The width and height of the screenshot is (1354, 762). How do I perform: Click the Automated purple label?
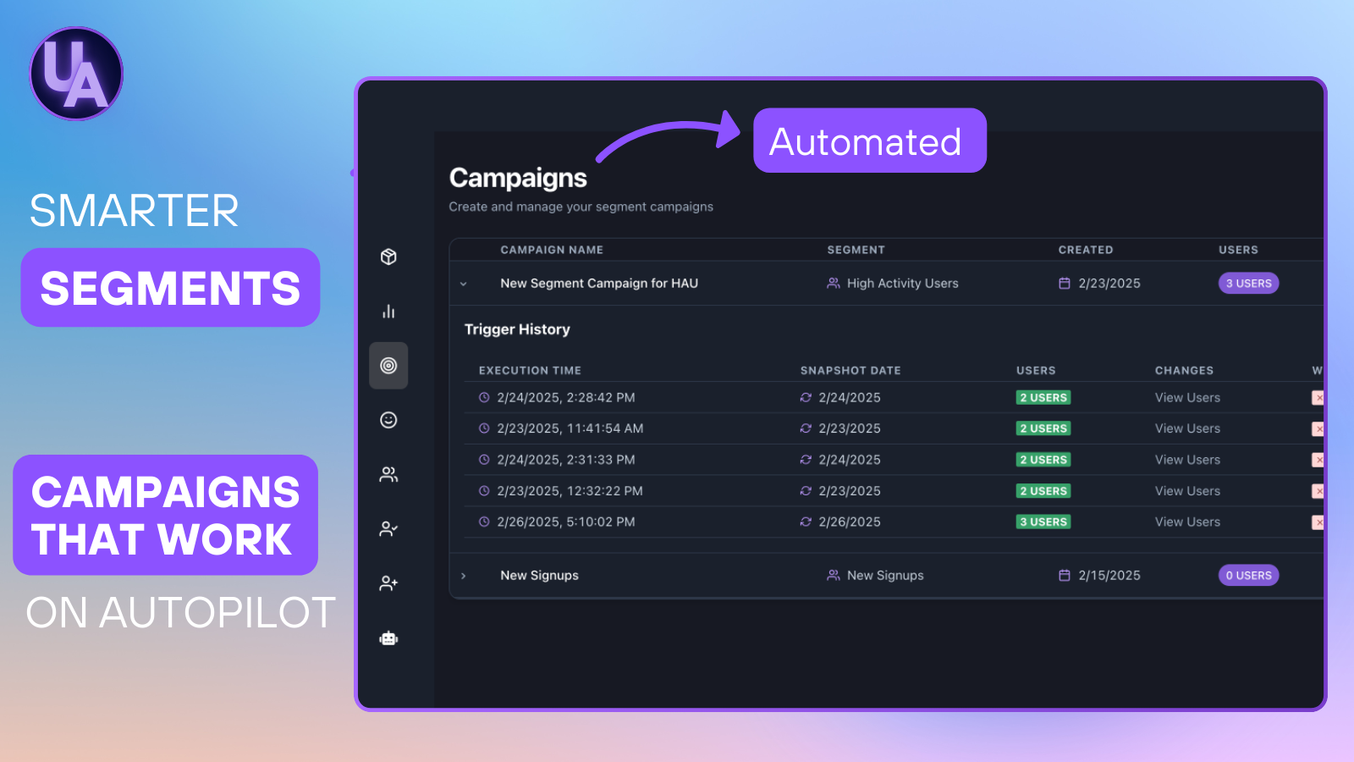868,141
